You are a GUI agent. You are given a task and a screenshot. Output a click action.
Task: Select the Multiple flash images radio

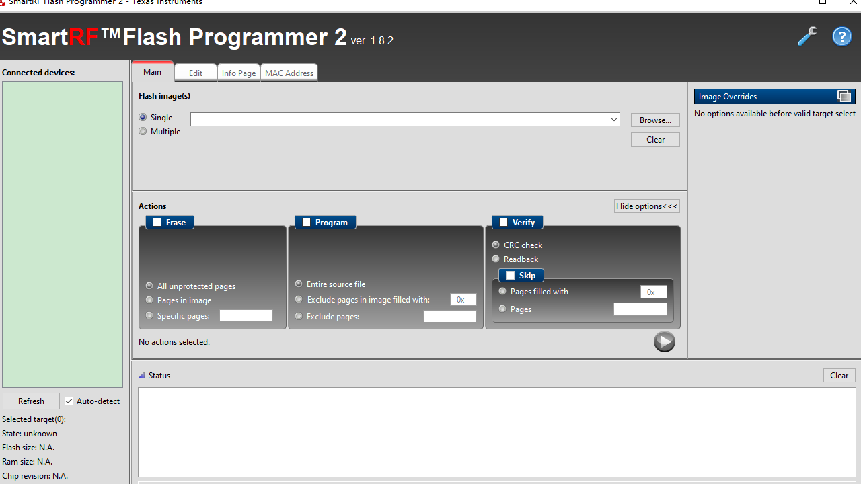pyautogui.click(x=143, y=131)
